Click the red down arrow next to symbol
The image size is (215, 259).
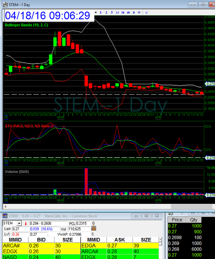(x=26, y=223)
